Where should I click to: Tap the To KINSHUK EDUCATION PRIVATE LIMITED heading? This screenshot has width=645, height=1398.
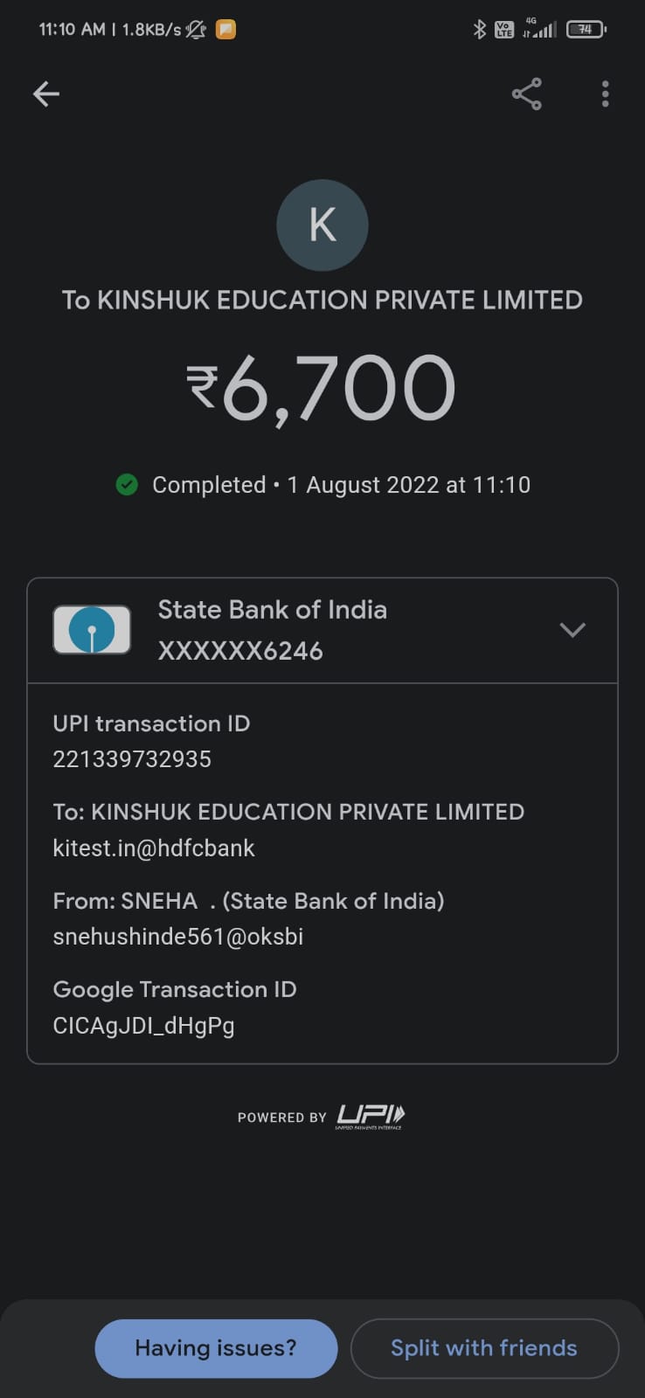(x=322, y=300)
